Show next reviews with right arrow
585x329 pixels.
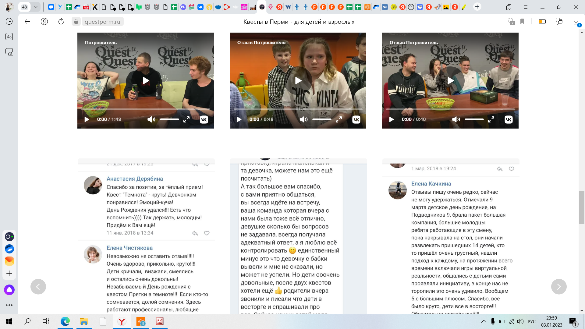[x=558, y=287]
